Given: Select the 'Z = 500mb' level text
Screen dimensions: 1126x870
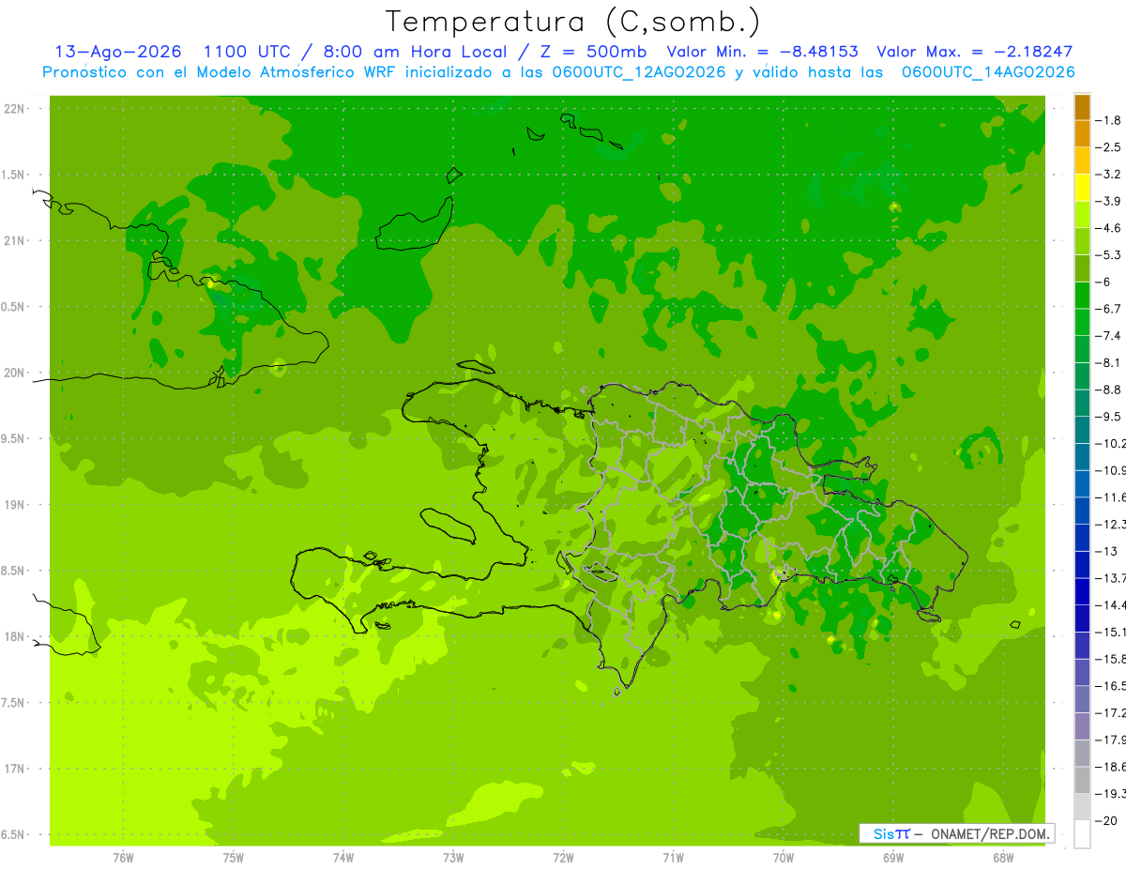Looking at the screenshot, I should 593,52.
